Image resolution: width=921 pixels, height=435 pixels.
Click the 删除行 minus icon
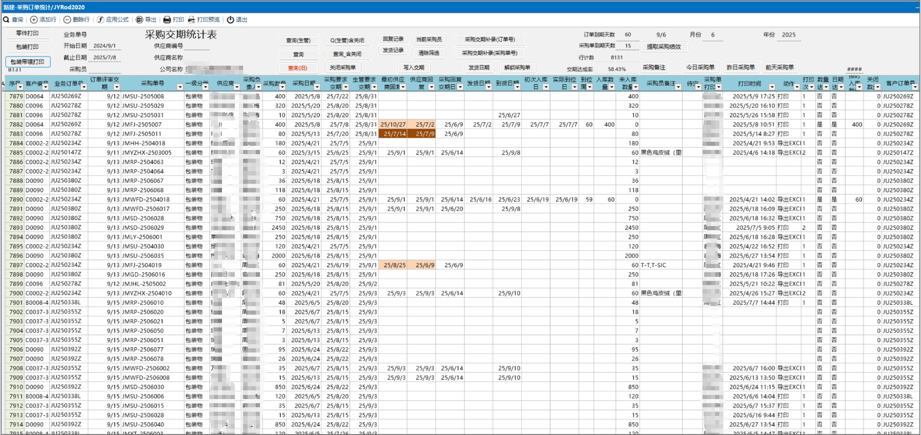pyautogui.click(x=67, y=20)
